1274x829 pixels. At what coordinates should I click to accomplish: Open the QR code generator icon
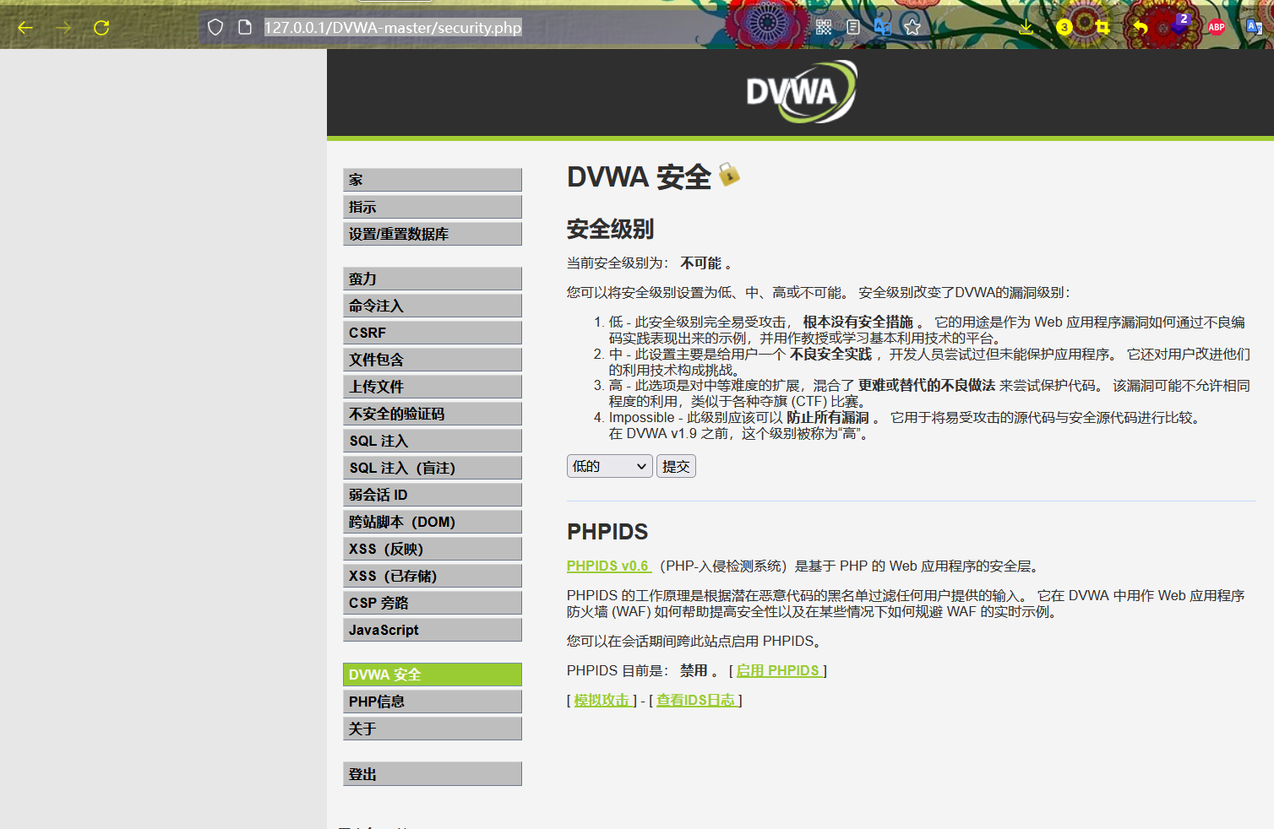coord(824,26)
